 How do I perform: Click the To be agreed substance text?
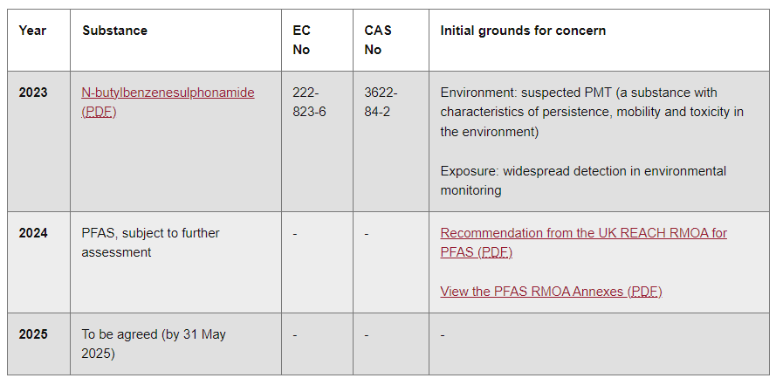pyautogui.click(x=154, y=344)
